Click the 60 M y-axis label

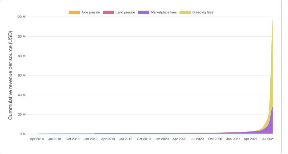click(x=22, y=75)
